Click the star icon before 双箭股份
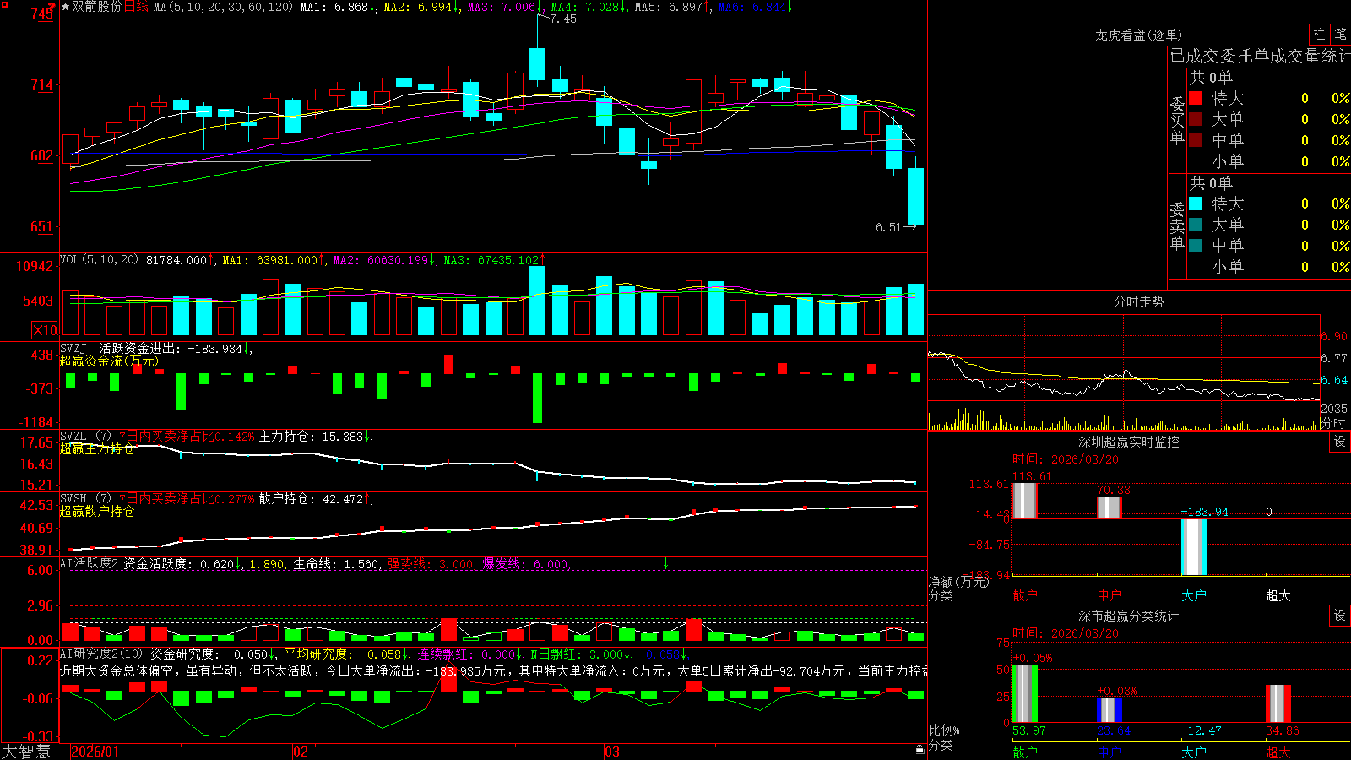This screenshot has width=1351, height=760. pos(66,7)
